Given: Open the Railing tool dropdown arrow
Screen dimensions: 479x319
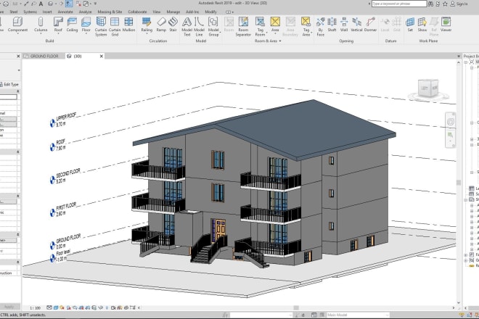Looking at the screenshot, I should coord(147,33).
